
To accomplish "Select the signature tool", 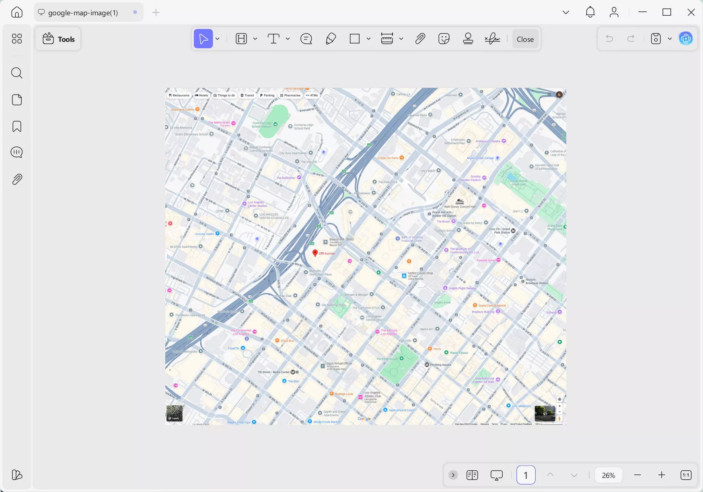I will pyautogui.click(x=492, y=39).
